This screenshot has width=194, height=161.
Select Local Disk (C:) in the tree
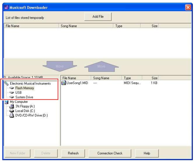point(25,111)
